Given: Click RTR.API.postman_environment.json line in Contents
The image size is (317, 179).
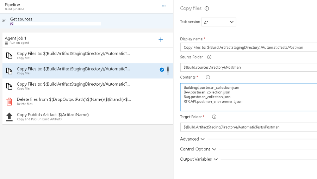Looking at the screenshot, I should point(213,101).
